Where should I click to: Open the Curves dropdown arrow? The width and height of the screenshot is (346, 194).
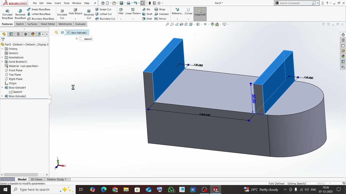point(188,19)
